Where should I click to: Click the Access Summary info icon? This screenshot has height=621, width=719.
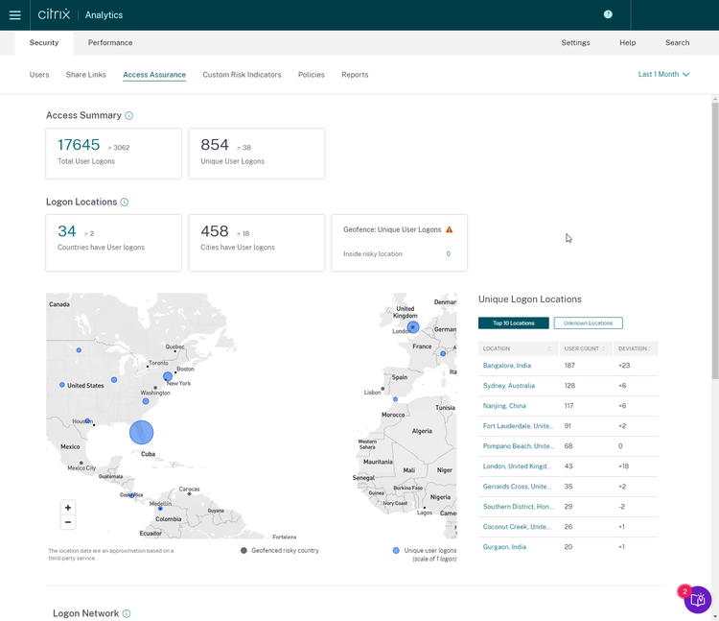click(128, 116)
